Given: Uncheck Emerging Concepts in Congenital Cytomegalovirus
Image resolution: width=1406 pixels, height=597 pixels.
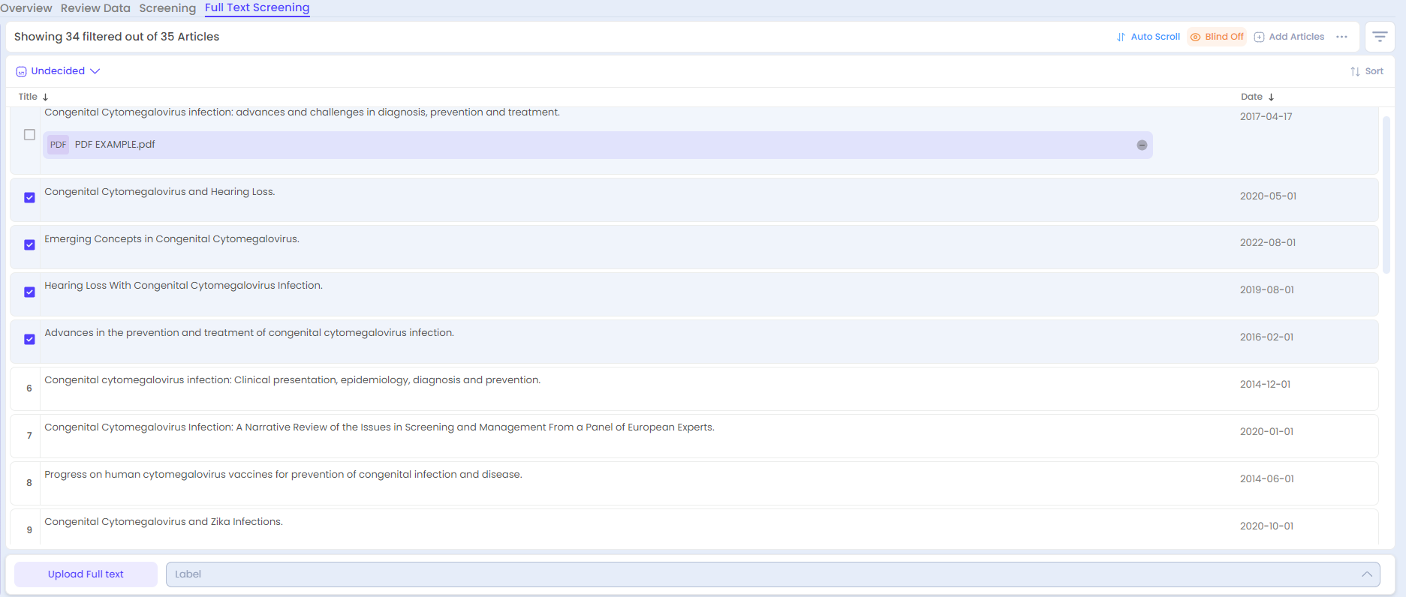Looking at the screenshot, I should 29,245.
